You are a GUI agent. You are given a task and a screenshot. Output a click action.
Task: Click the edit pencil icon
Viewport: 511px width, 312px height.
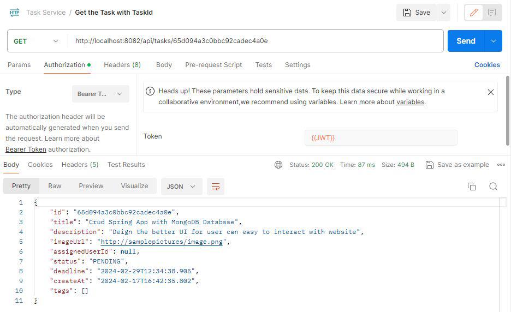(x=473, y=13)
